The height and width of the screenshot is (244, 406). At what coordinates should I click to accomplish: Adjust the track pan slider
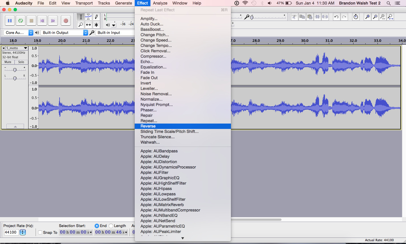pyautogui.click(x=15, y=78)
